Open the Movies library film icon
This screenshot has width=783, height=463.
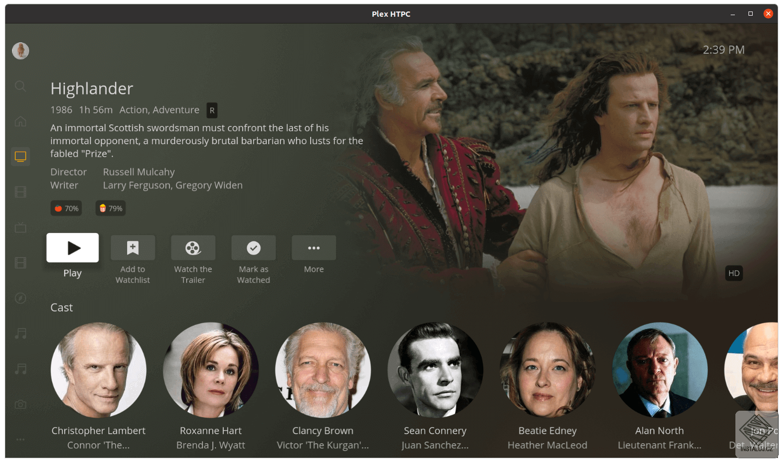20,192
